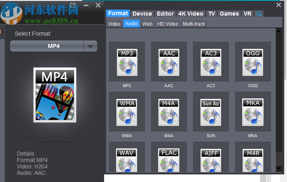Select the Video sub-tab

114,24
